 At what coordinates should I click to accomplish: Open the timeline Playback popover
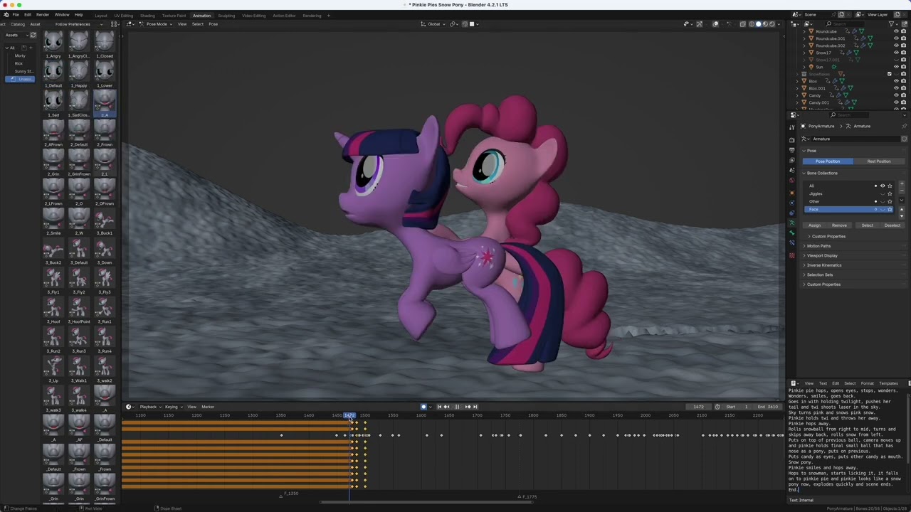[149, 407]
